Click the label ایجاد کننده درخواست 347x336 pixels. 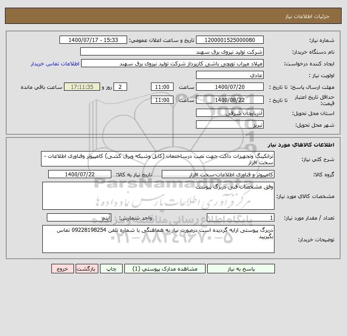coord(309,64)
